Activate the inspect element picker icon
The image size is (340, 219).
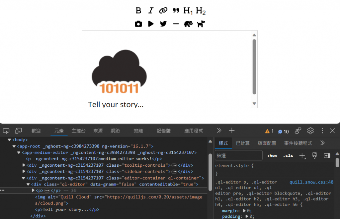click(x=6, y=131)
